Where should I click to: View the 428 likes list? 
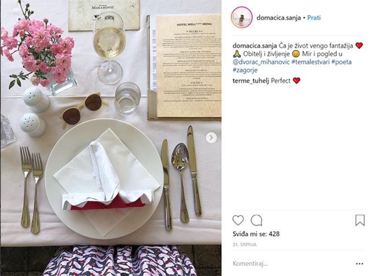[x=256, y=234]
